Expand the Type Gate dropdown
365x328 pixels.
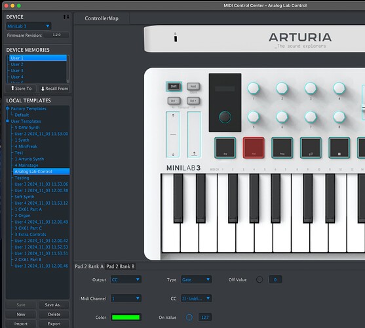click(x=196, y=279)
